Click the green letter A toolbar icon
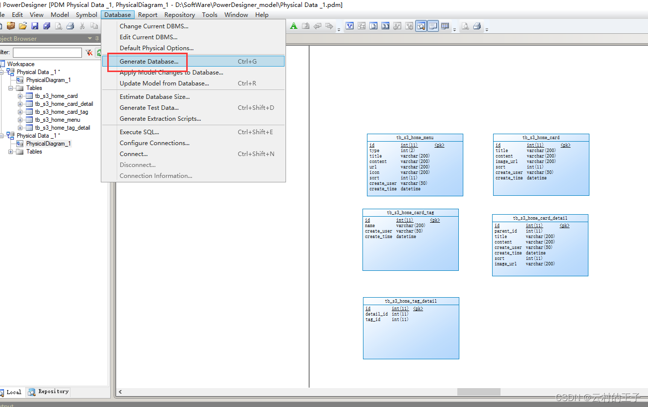The height and width of the screenshot is (407, 648). coord(294,26)
